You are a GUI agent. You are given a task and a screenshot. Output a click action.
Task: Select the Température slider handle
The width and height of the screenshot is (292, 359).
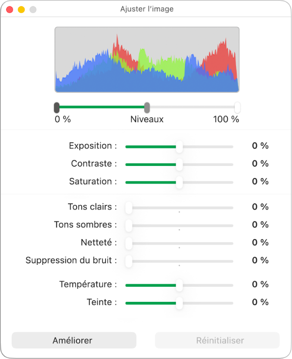tap(179, 285)
